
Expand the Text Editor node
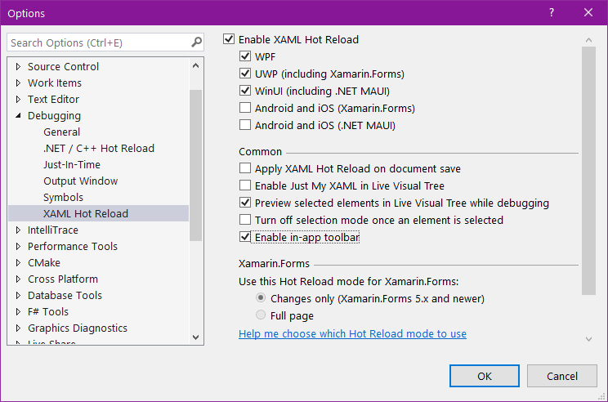pyautogui.click(x=18, y=99)
